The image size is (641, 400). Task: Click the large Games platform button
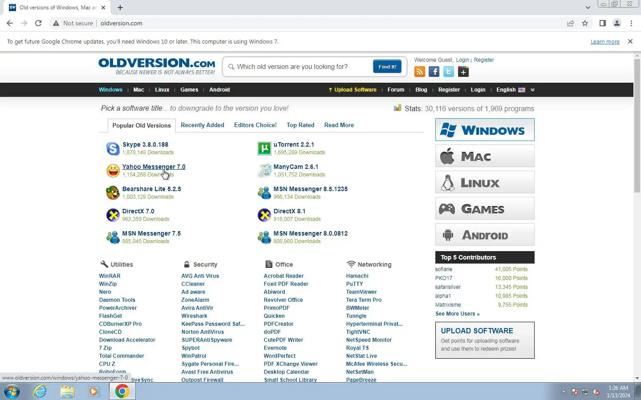point(485,208)
